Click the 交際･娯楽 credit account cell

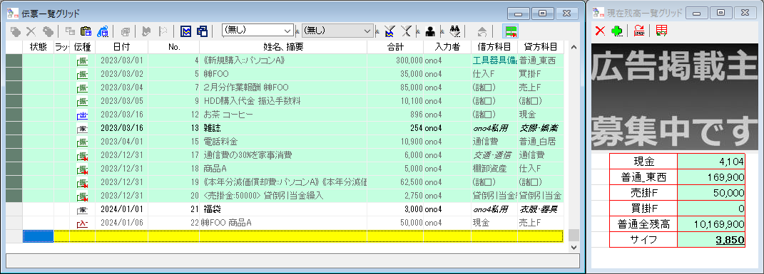(x=540, y=129)
